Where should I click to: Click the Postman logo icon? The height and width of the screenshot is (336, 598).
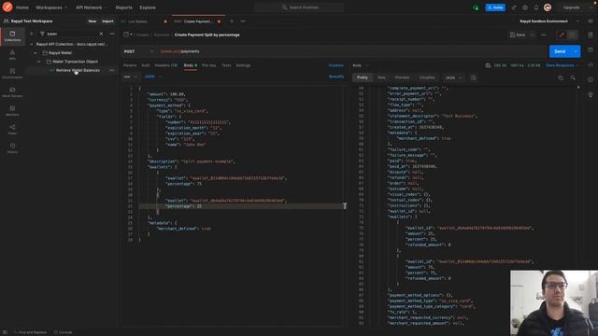point(7,7)
